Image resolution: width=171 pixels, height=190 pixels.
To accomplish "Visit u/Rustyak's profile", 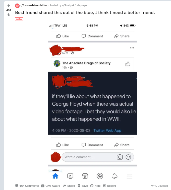I will 68,5.
